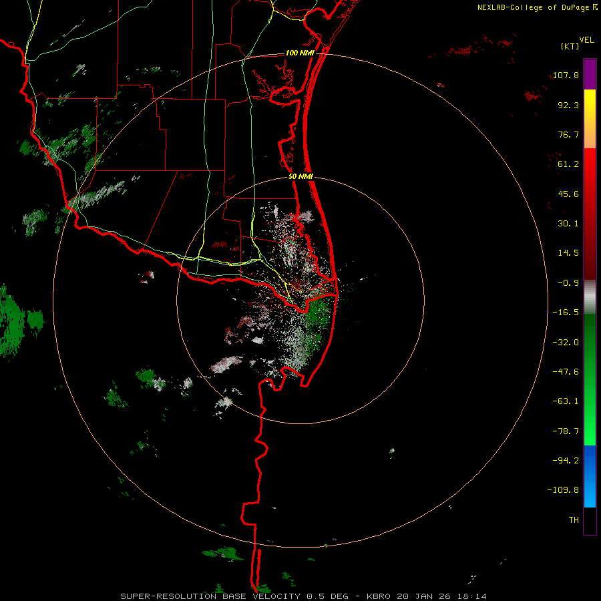Select the -47.6 velocity scale value
Viewport: 601px width, 601px height.
pyautogui.click(x=566, y=372)
